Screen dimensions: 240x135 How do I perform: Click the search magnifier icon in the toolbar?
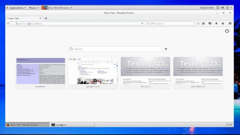pyautogui.click(x=153, y=23)
